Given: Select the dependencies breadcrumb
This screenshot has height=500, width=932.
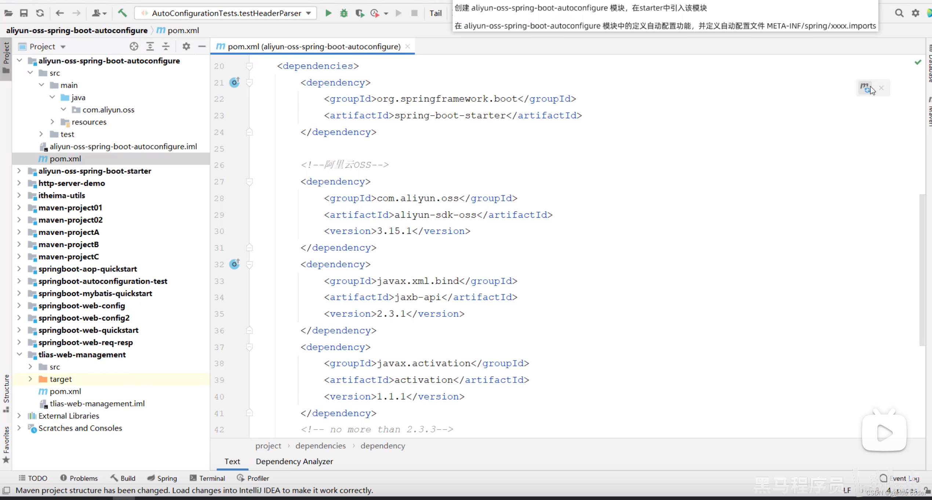Looking at the screenshot, I should click(x=320, y=446).
